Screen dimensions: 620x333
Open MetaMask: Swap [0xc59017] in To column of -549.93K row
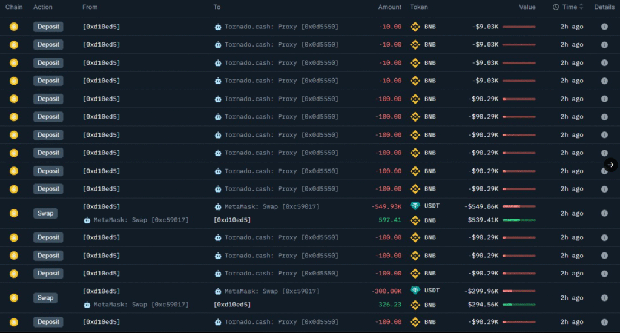point(272,206)
